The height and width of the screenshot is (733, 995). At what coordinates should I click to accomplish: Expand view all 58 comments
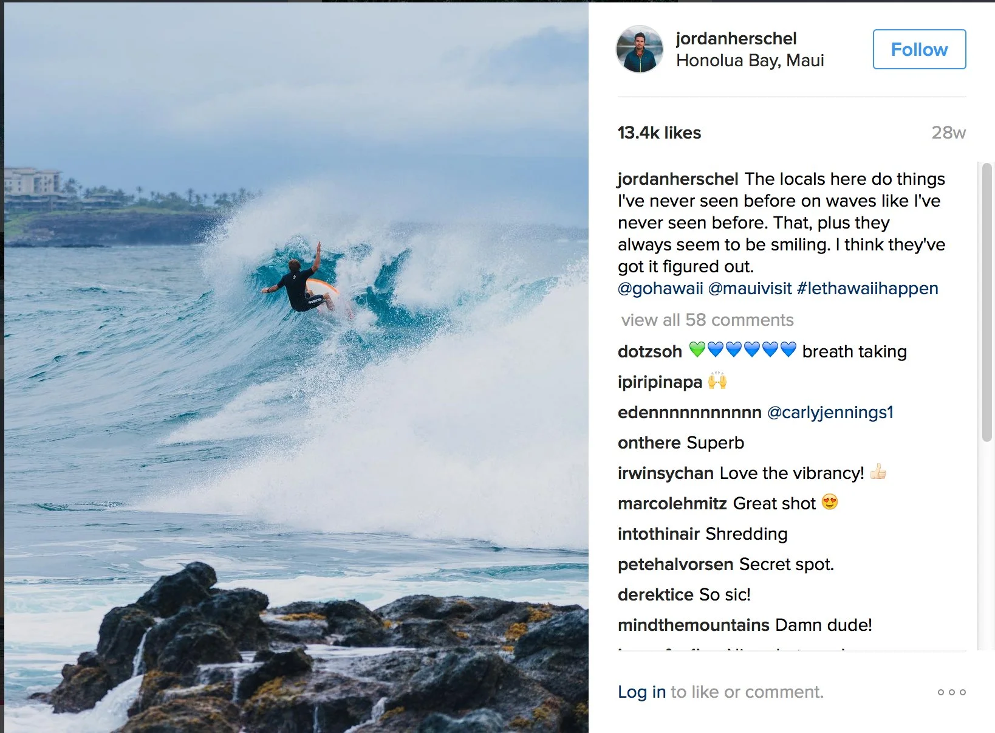(x=707, y=320)
